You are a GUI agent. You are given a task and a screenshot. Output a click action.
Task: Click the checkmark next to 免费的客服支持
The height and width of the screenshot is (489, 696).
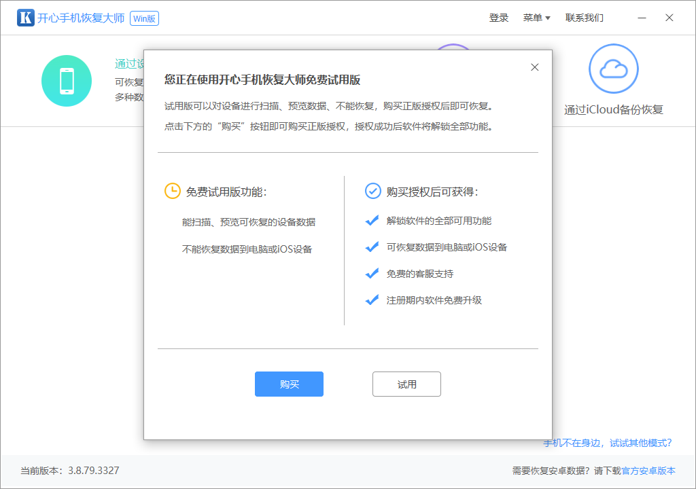click(x=372, y=273)
